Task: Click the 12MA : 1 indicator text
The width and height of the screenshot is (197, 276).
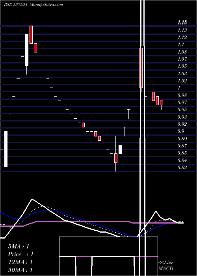Action: (x=20, y=262)
